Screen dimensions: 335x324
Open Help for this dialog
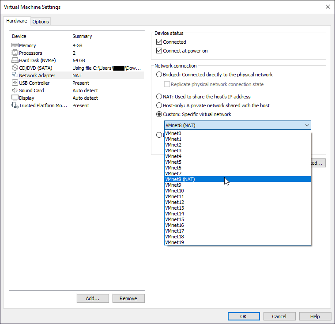(x=315, y=316)
